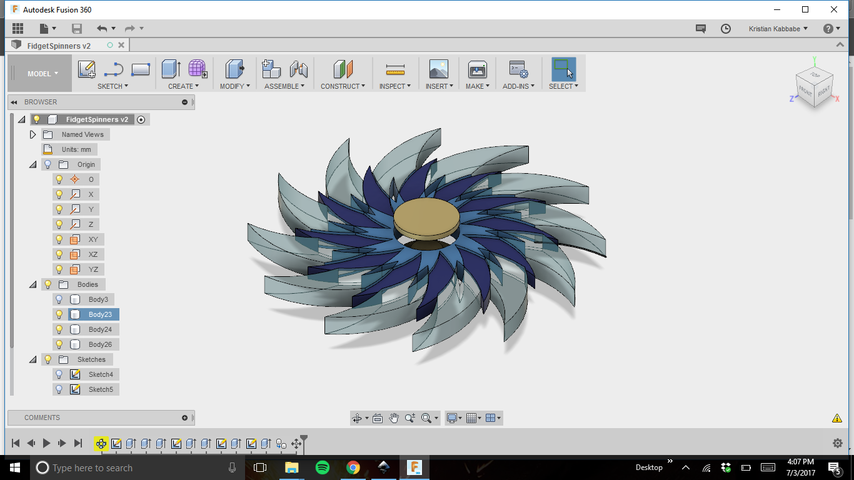Open the Scripts and Add-Ins icon
Screen dimensions: 854x480
(519, 69)
